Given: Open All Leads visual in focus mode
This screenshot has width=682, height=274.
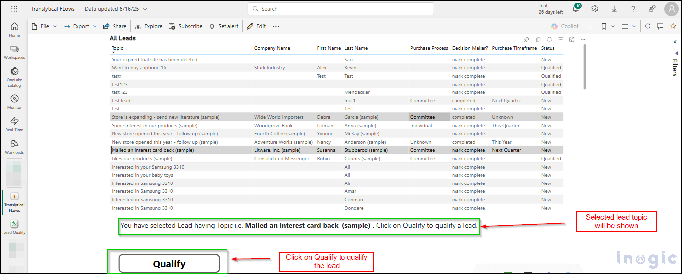Looking at the screenshot, I should (572, 39).
